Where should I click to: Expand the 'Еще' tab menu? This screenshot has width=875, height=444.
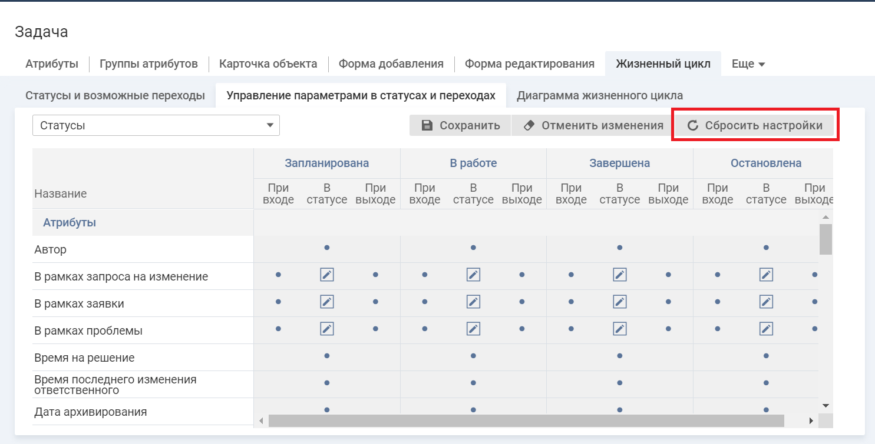click(x=748, y=64)
